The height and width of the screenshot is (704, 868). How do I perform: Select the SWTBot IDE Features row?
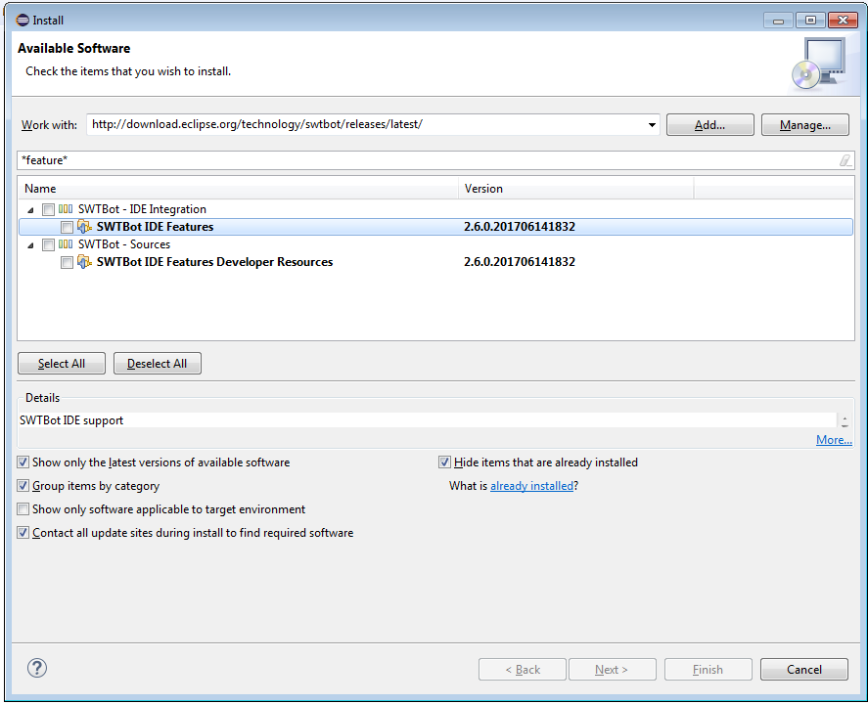[435, 227]
